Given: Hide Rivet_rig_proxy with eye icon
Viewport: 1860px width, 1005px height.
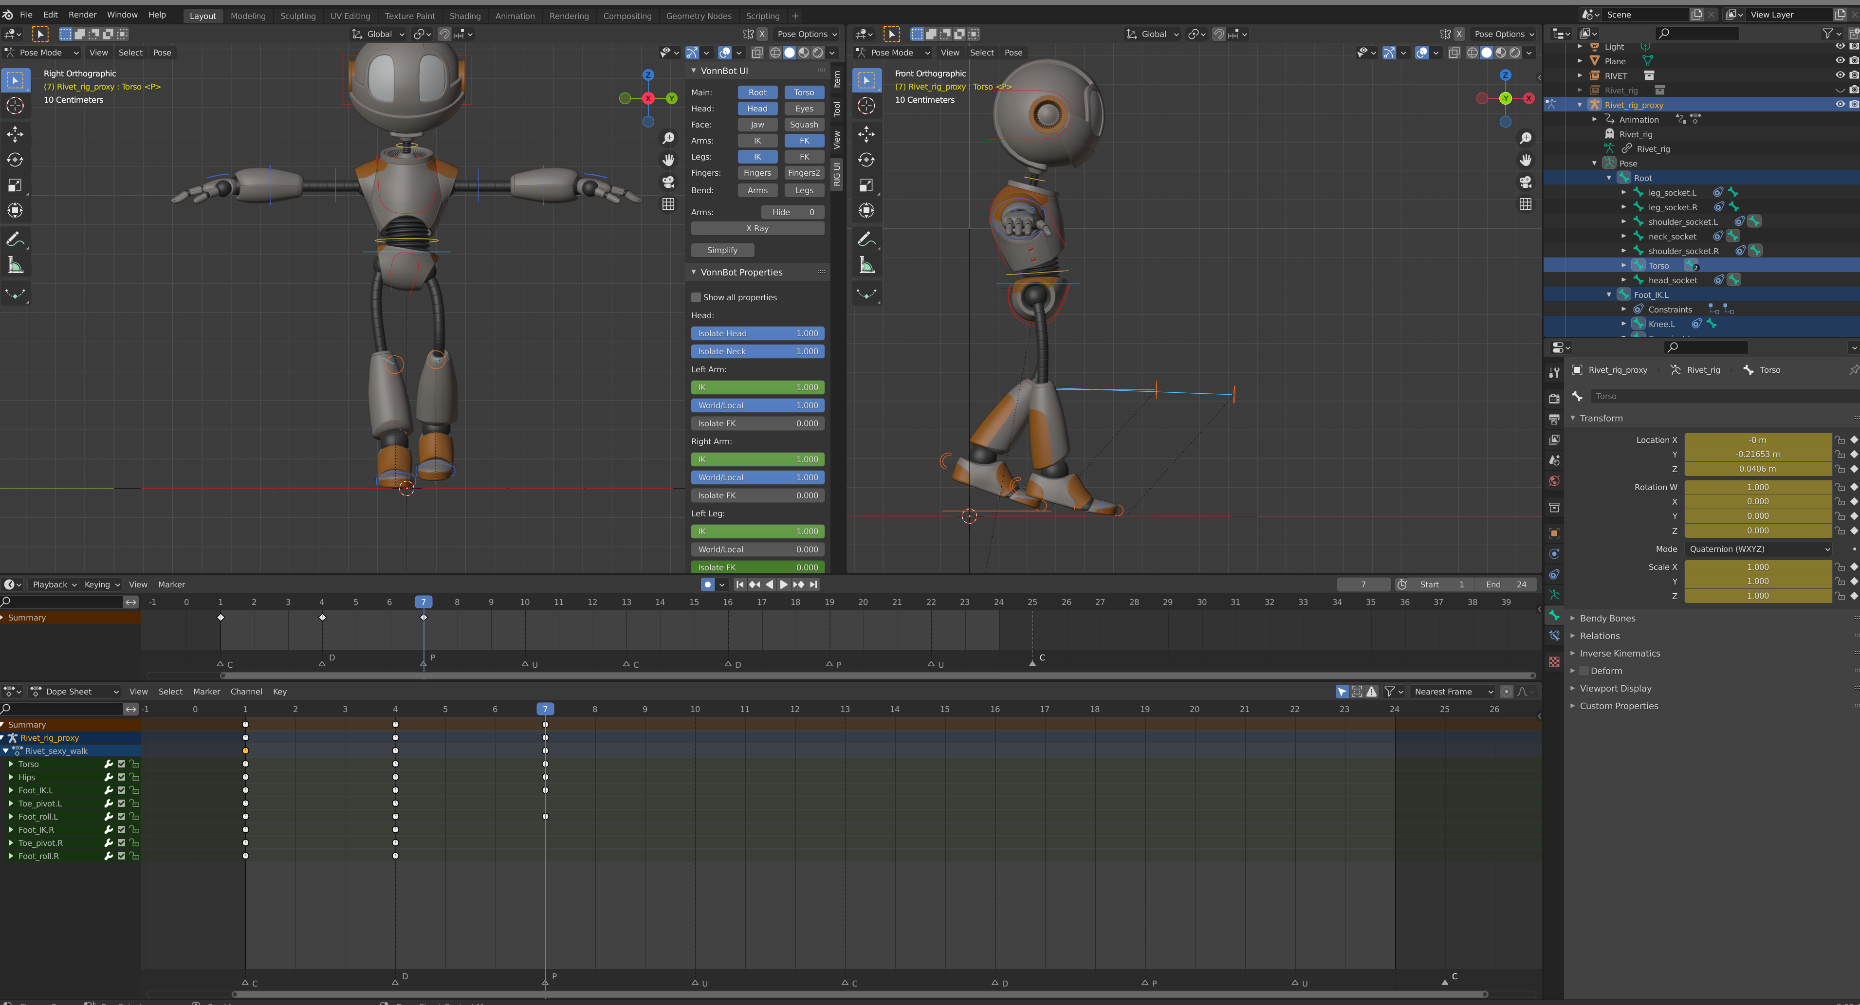Looking at the screenshot, I should (x=1840, y=105).
